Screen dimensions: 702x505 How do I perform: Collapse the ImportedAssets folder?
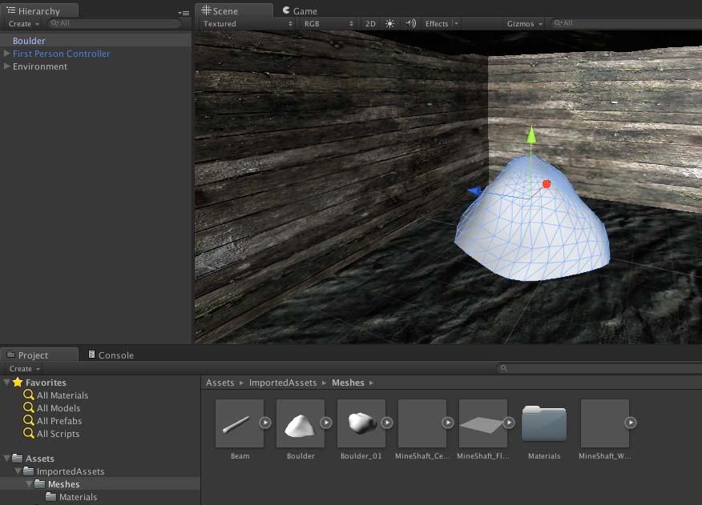pos(18,471)
